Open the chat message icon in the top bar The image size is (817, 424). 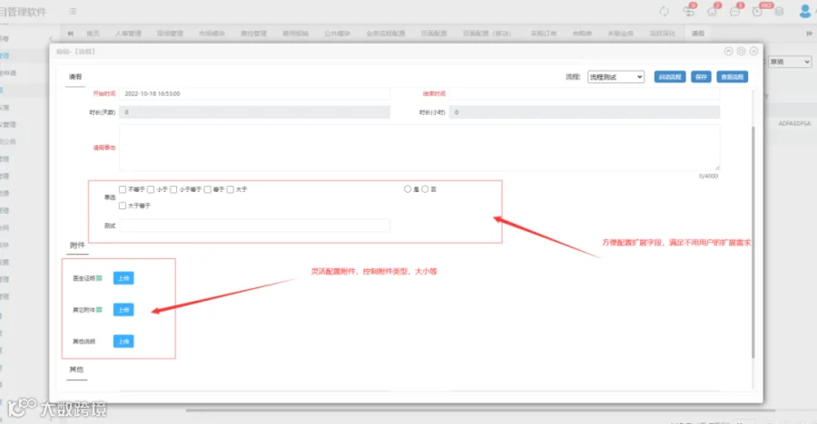734,12
